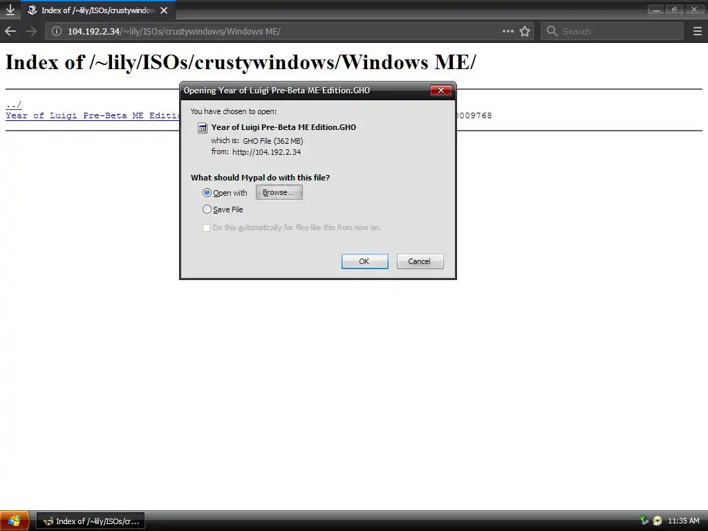
Task: Restore down the browser window
Action: pos(675,10)
